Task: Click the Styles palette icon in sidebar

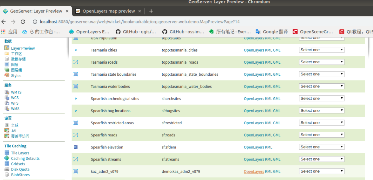Action: coord(7,75)
